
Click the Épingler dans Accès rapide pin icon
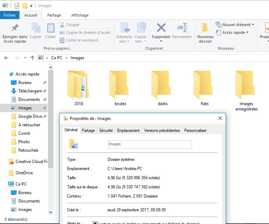[x=15, y=28]
